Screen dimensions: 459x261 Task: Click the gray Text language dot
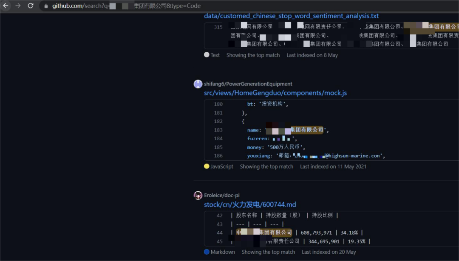click(x=207, y=55)
